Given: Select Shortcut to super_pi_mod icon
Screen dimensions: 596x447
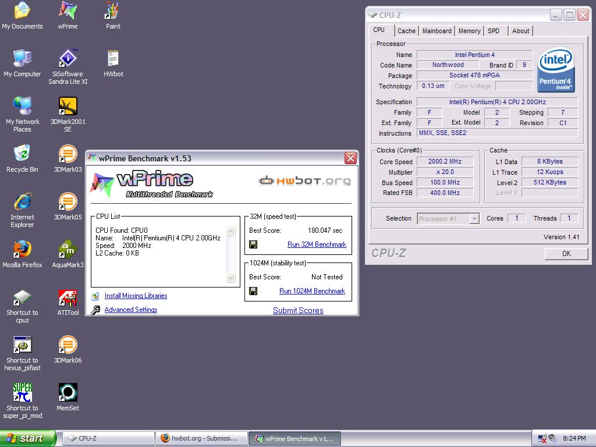Looking at the screenshot, I should tap(22, 401).
